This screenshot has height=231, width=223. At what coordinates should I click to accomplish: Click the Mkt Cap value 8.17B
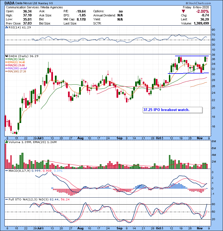(81, 19)
